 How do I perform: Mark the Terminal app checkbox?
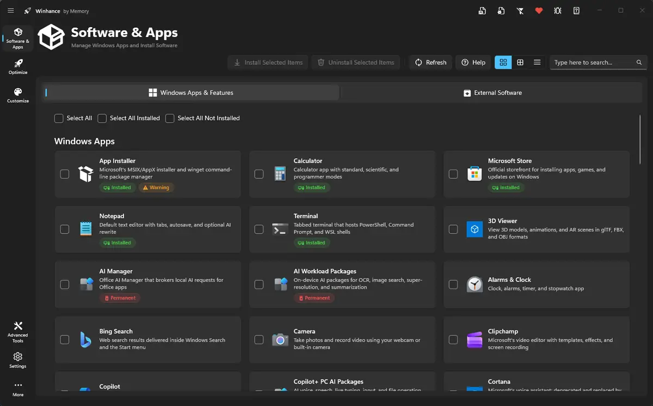coord(259,229)
